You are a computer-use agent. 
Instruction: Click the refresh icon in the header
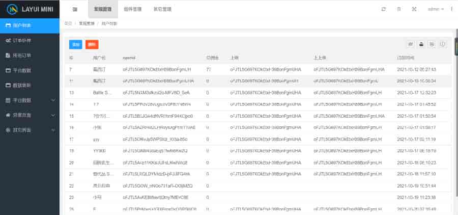pos(383,9)
